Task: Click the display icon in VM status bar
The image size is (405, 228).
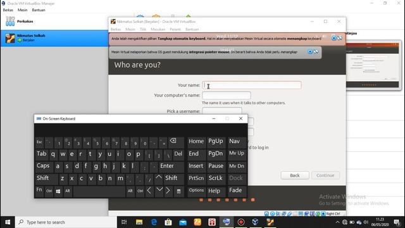Action: coord(301,213)
